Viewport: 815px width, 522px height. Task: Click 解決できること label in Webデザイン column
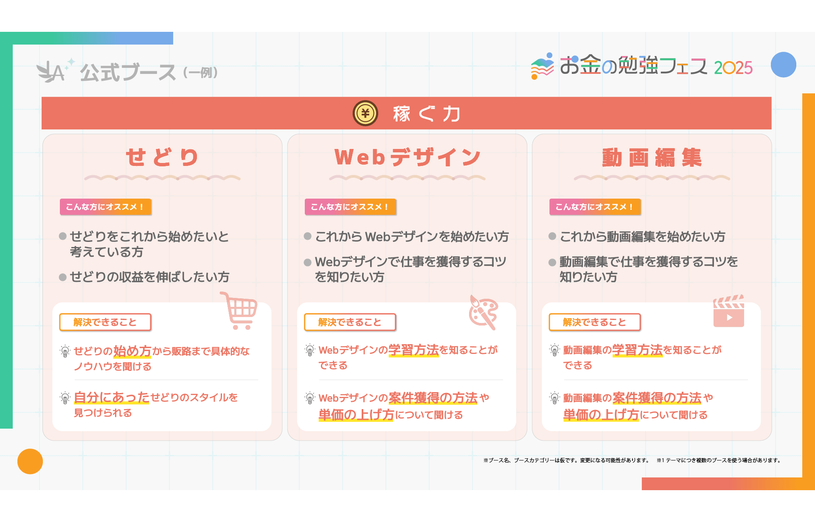tap(350, 322)
